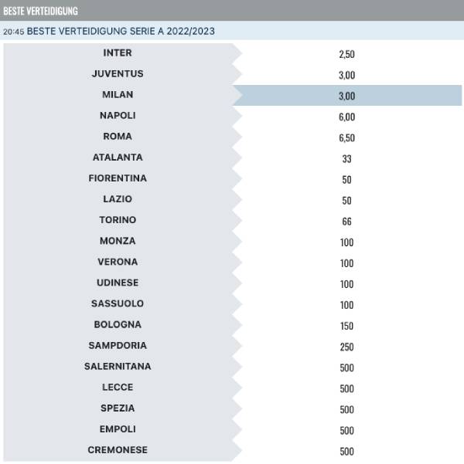
Task: Pick Sampdoria odds 250
Action: click(347, 347)
